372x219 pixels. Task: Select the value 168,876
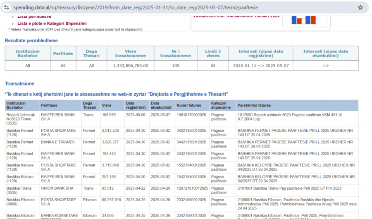click(109, 115)
